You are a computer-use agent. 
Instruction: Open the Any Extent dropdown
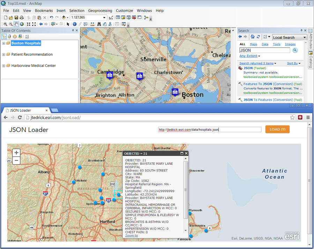pos(250,56)
